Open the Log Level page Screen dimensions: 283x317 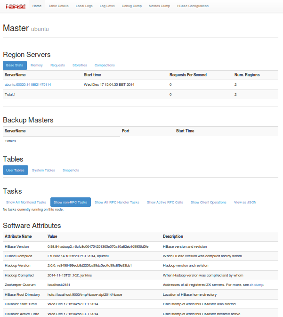107,6
